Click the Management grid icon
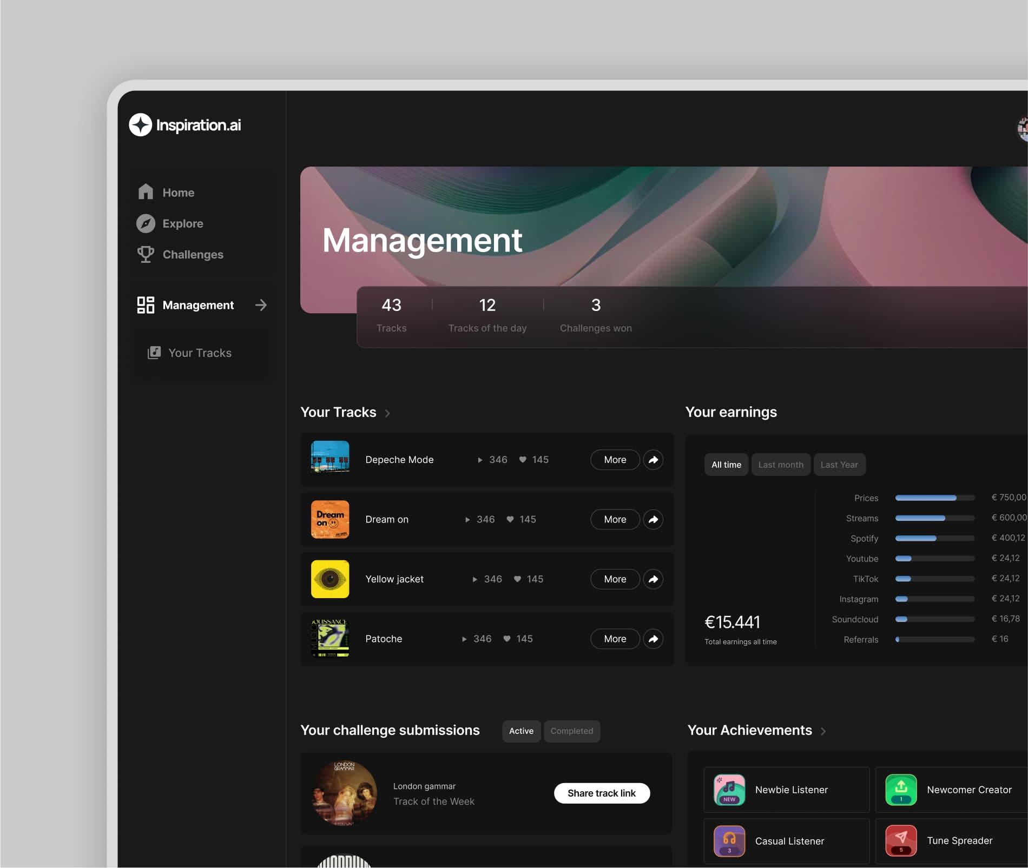This screenshot has width=1028, height=868. pyautogui.click(x=146, y=305)
